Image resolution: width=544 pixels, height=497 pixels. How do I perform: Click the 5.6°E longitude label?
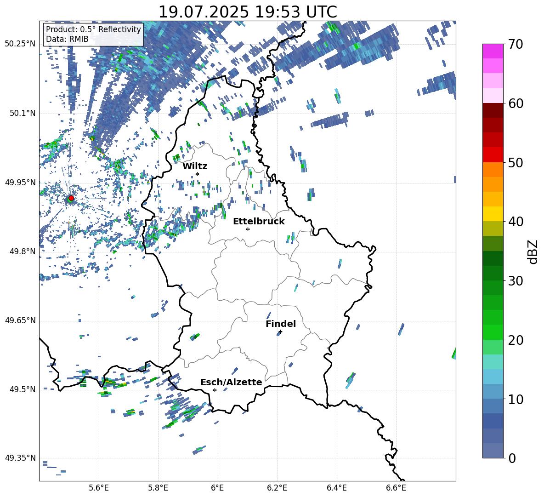click(x=99, y=488)
